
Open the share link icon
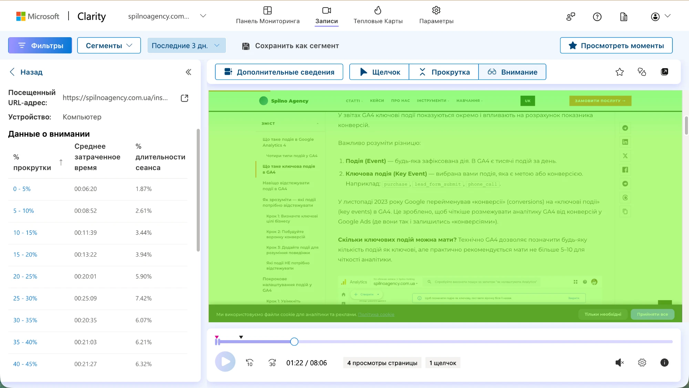pos(642,72)
